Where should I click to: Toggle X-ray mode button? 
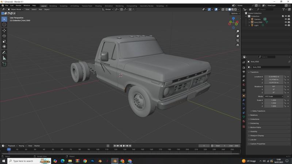coord(223,9)
